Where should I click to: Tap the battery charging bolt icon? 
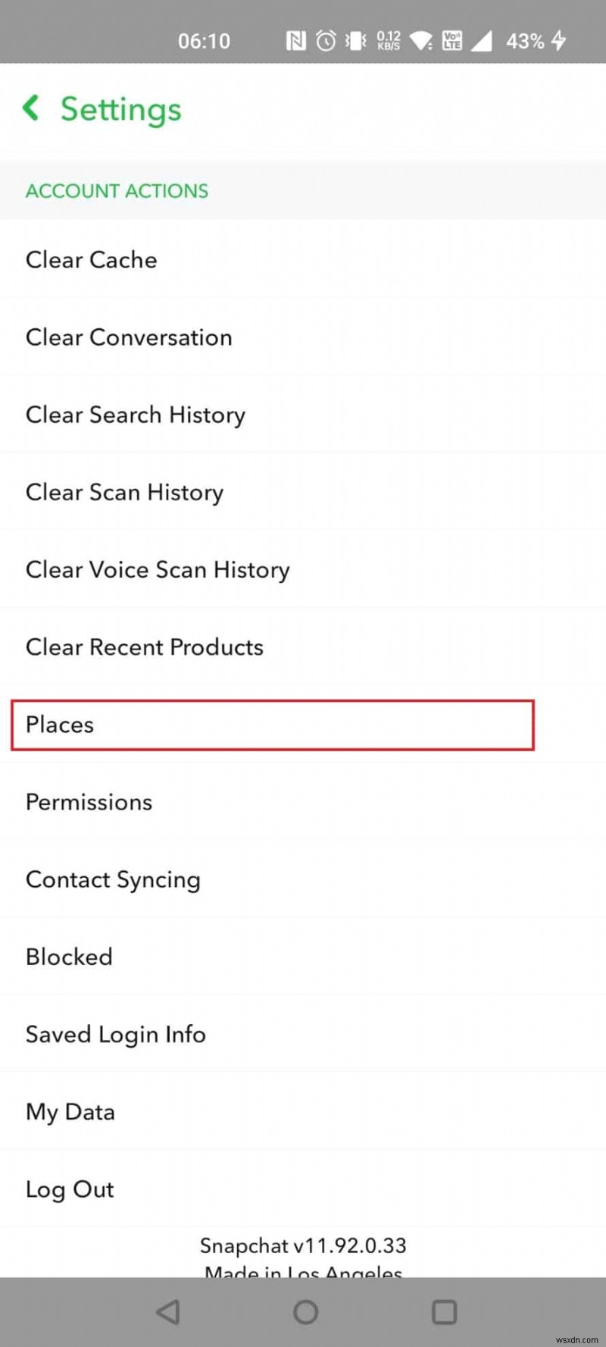[559, 41]
